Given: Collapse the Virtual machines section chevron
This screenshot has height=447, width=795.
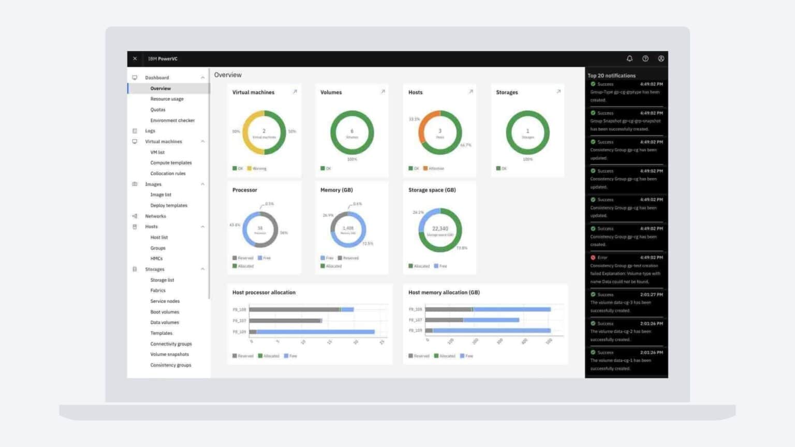Looking at the screenshot, I should pyautogui.click(x=202, y=141).
